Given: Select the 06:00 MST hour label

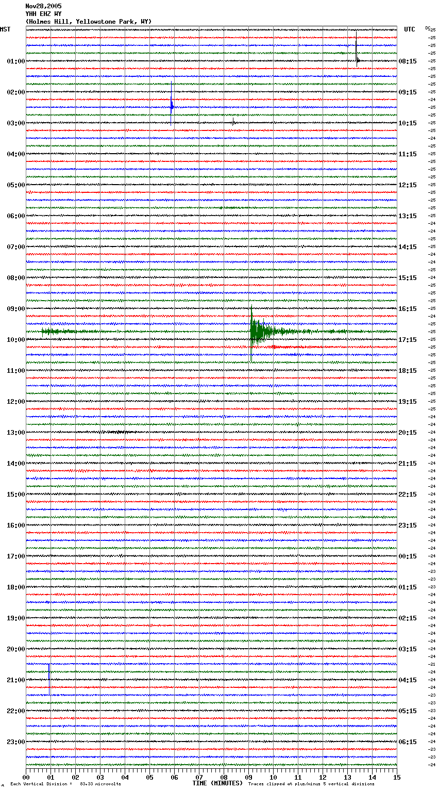Looking at the screenshot, I should (15, 216).
